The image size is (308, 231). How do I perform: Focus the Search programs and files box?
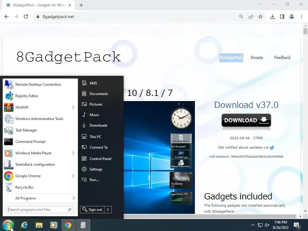(40, 210)
